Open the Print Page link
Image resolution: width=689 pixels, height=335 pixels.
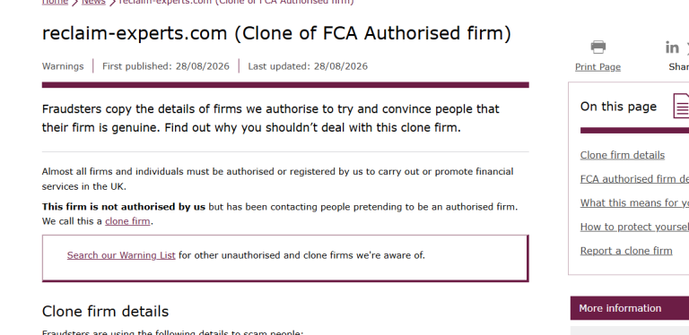pyautogui.click(x=597, y=67)
